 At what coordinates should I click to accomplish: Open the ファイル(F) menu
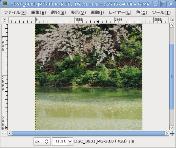point(15,13)
